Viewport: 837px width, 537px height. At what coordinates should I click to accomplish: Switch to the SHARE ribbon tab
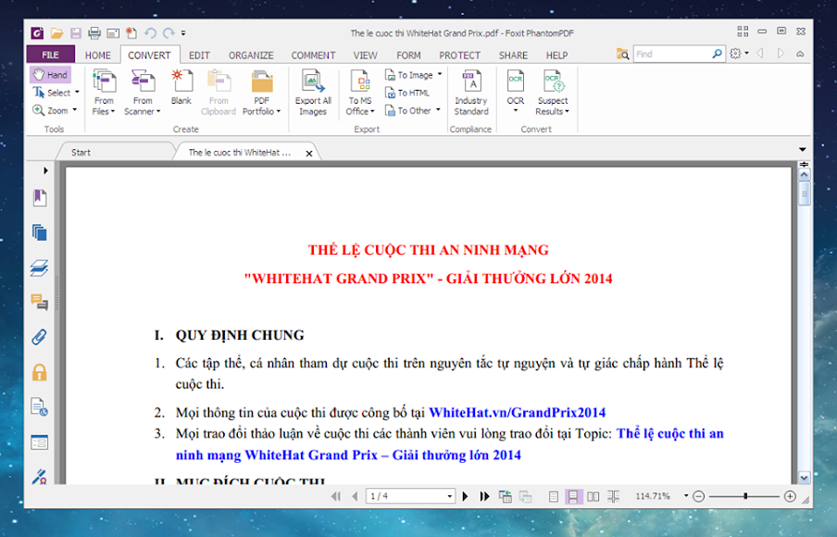tap(513, 56)
